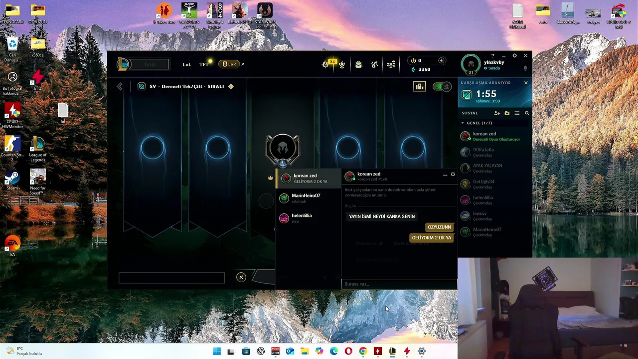Open the chat window settings gear
The width and height of the screenshot is (638, 359).
(453, 175)
